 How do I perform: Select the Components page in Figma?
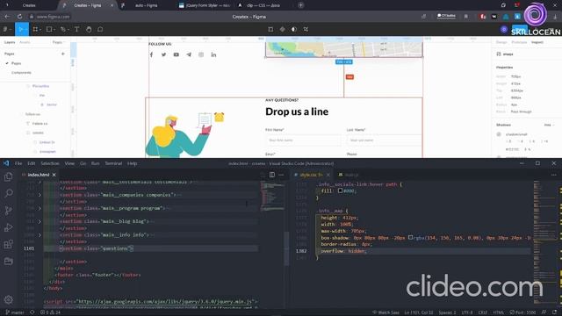click(x=21, y=72)
